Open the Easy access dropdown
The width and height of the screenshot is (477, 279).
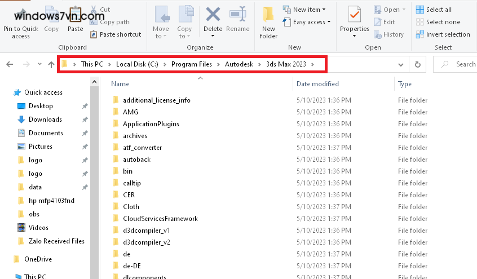tap(311, 22)
